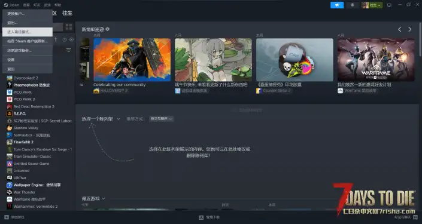Image resolution: width=422 pixels, height=224 pixels.
Task: Click the recent activity clock icon
Action: pyautogui.click(x=65, y=39)
